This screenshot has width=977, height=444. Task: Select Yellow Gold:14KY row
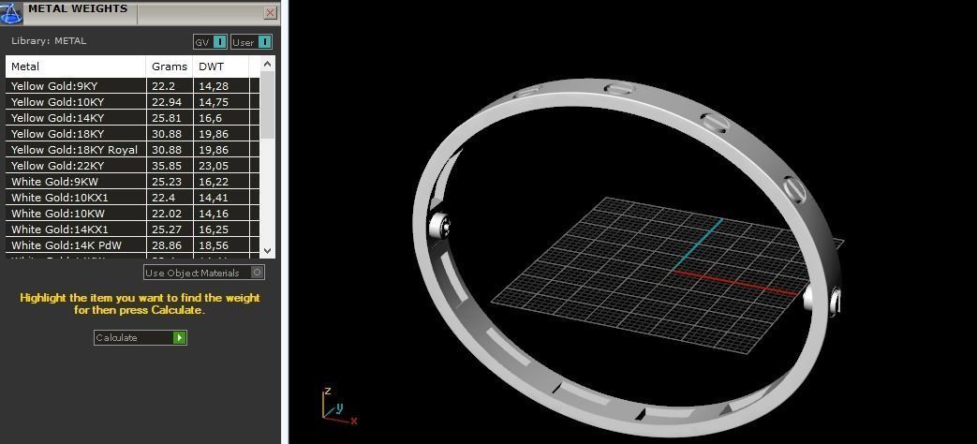[133, 118]
